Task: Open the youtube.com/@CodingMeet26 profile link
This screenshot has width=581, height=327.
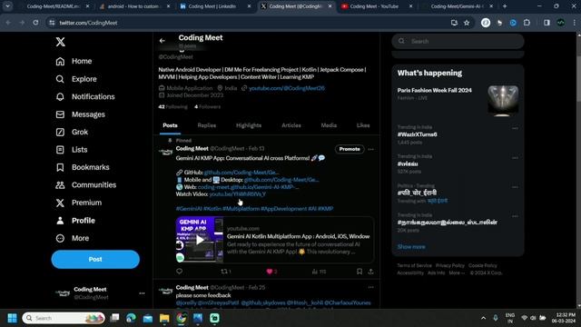Action: point(287,88)
